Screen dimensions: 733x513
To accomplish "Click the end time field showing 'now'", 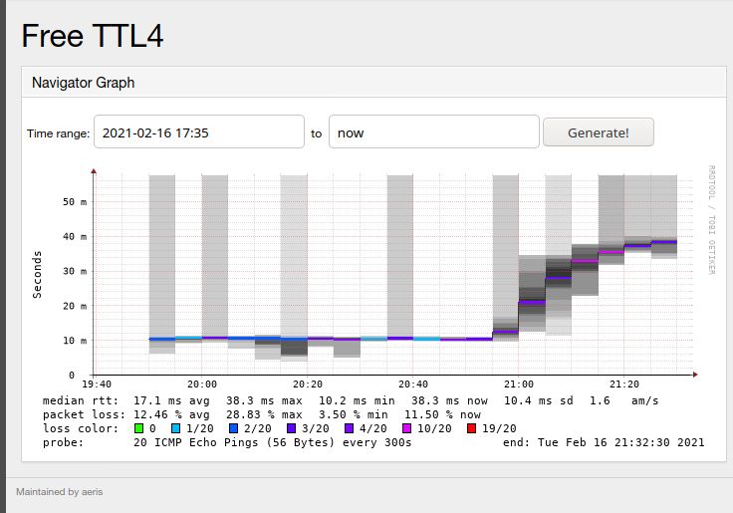I will click(434, 131).
